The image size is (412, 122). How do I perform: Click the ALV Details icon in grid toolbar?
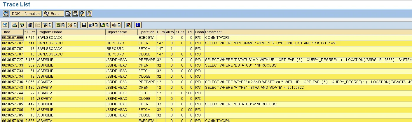click(x=5, y=25)
